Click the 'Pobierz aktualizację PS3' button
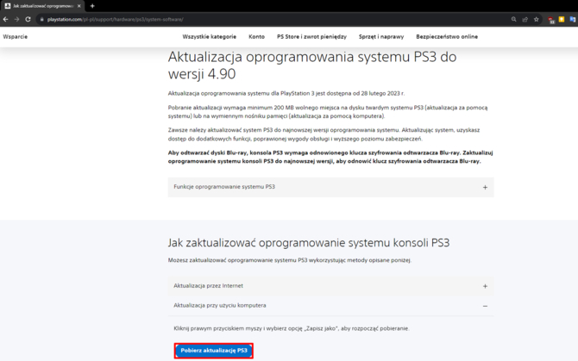Image resolution: width=578 pixels, height=361 pixels. [x=214, y=351]
